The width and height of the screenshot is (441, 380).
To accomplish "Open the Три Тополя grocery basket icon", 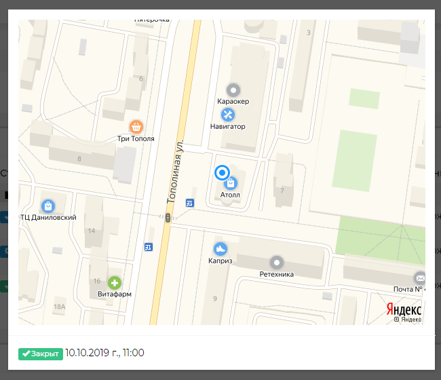I will (136, 127).
